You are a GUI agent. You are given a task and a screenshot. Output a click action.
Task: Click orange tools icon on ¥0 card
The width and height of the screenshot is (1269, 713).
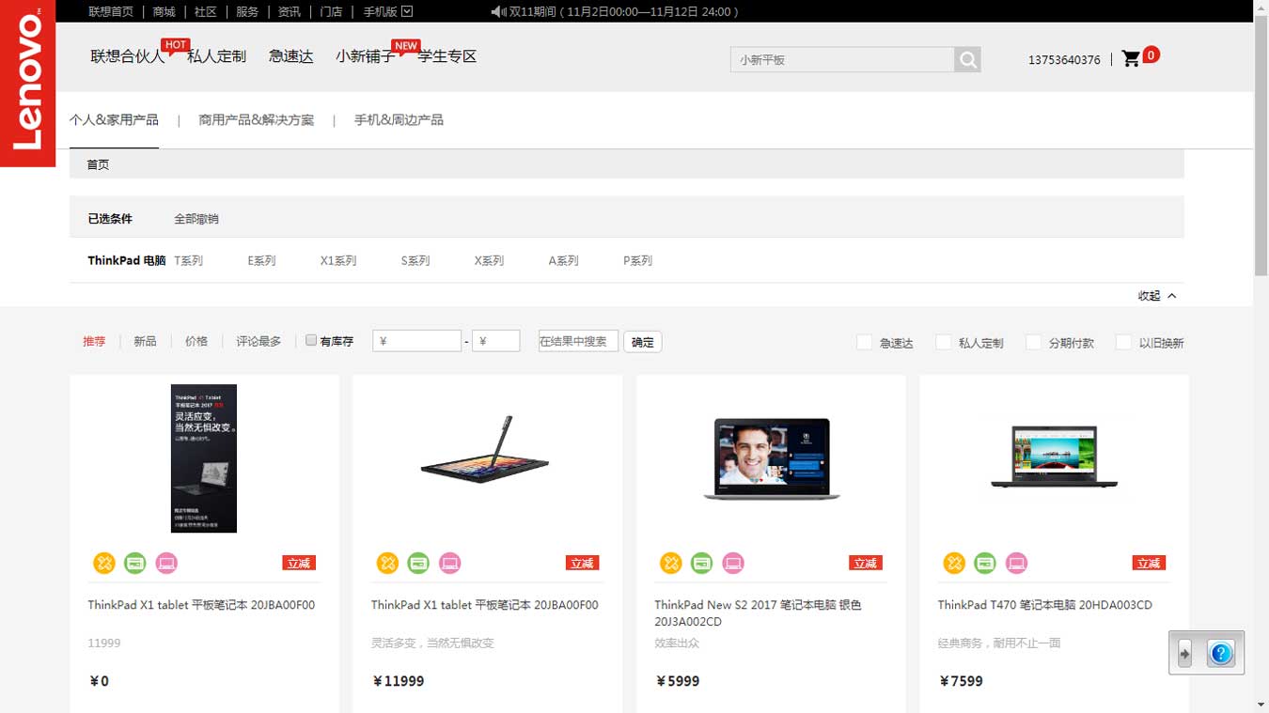[103, 563]
